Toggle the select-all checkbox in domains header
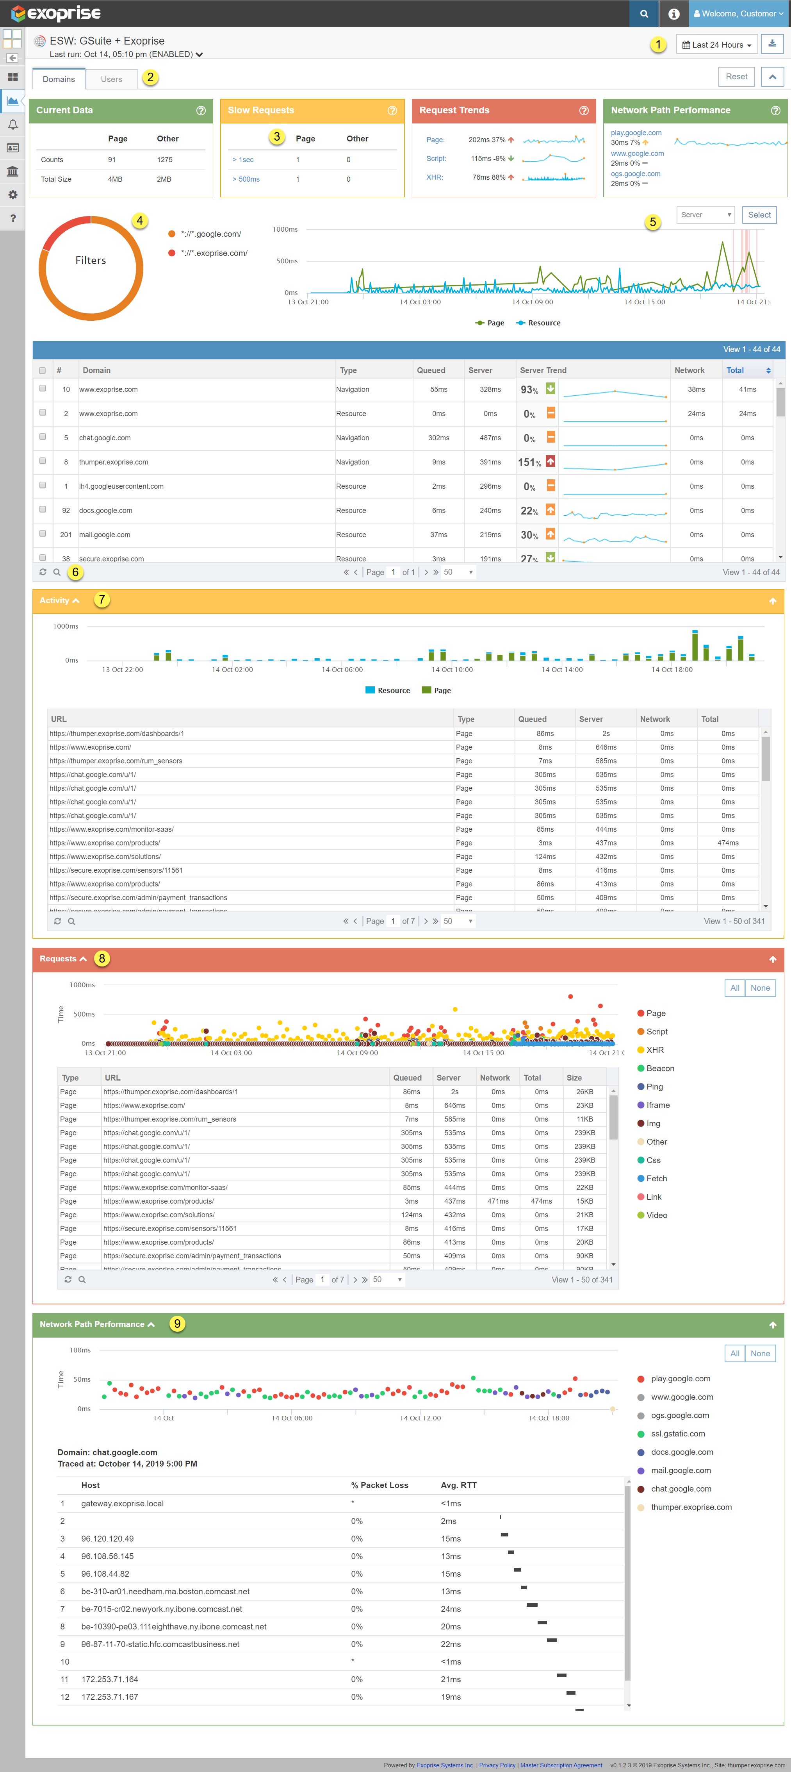 click(x=43, y=370)
